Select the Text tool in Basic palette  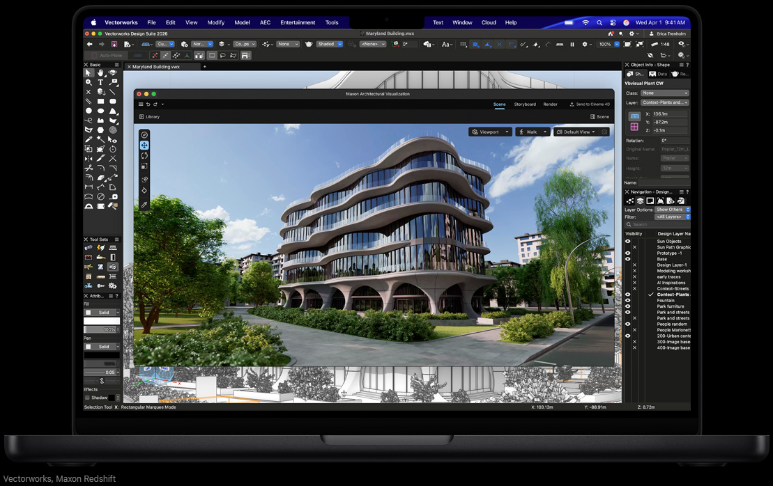100,82
